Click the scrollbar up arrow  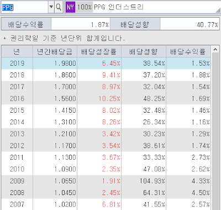coord(215,49)
